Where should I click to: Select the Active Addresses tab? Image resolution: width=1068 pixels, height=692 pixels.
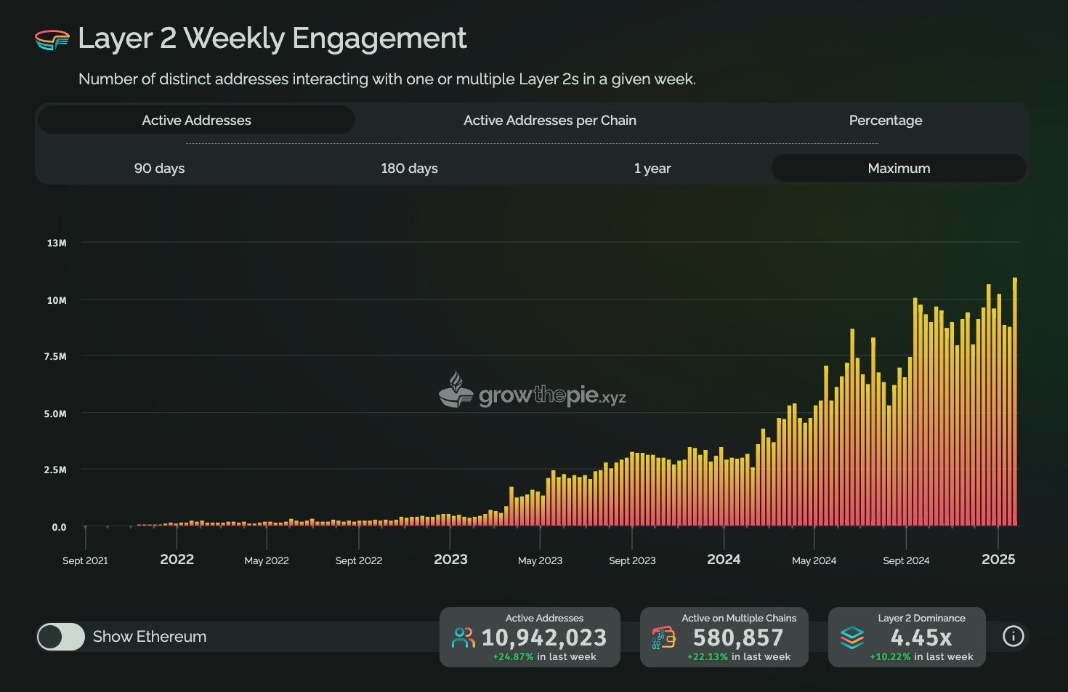195,120
